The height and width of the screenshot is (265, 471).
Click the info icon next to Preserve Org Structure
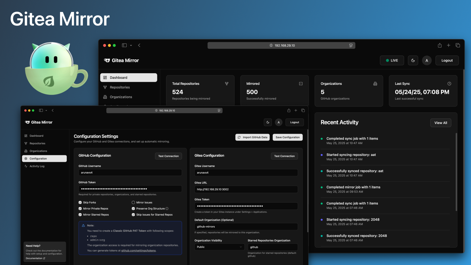coord(167,209)
